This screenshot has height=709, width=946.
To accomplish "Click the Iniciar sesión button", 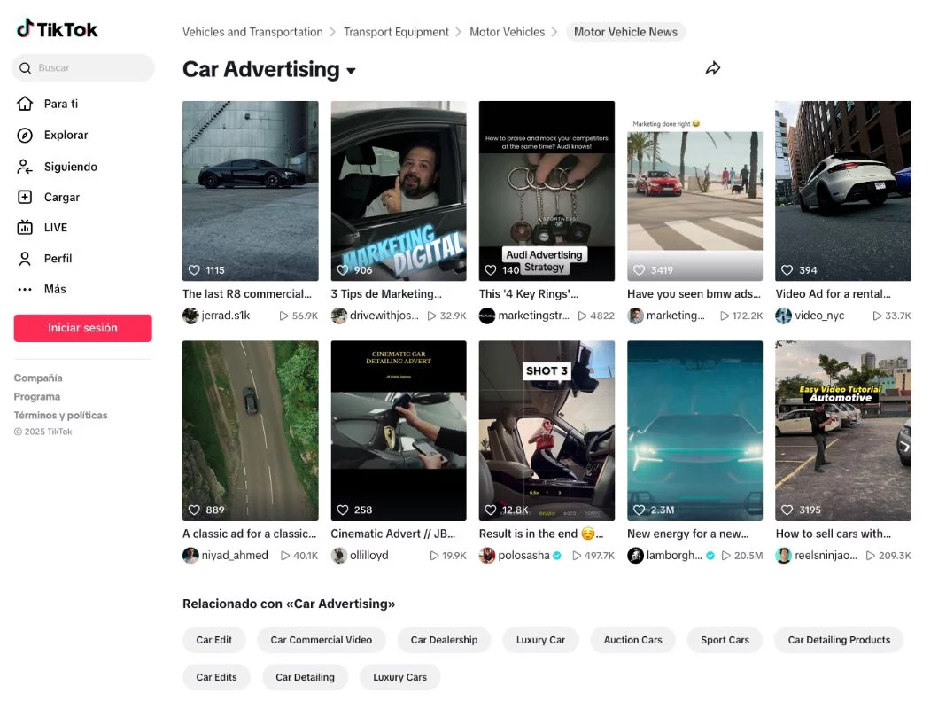I will click(82, 328).
